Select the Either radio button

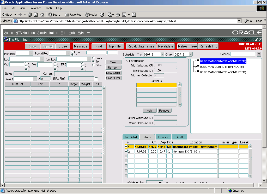[94, 65]
